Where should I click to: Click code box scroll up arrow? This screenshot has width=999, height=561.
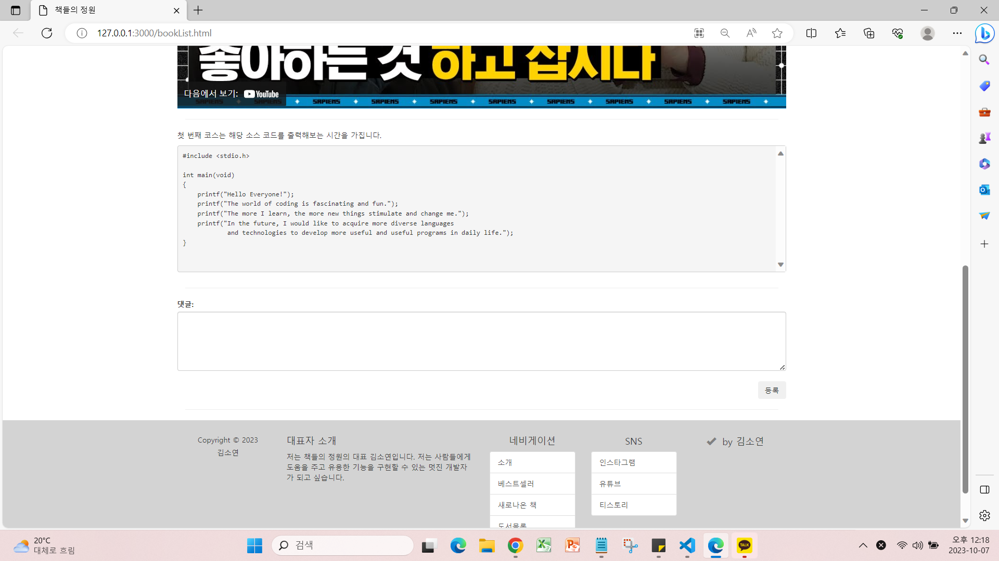(x=780, y=153)
